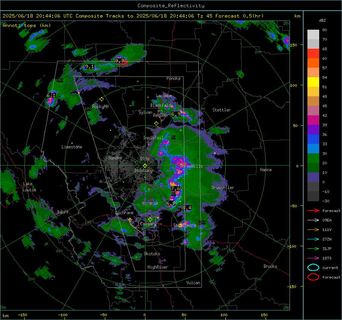Screen dimensions: 342x320
Task: Click the magenta 18TS arrow legend icon
Action: (313, 258)
